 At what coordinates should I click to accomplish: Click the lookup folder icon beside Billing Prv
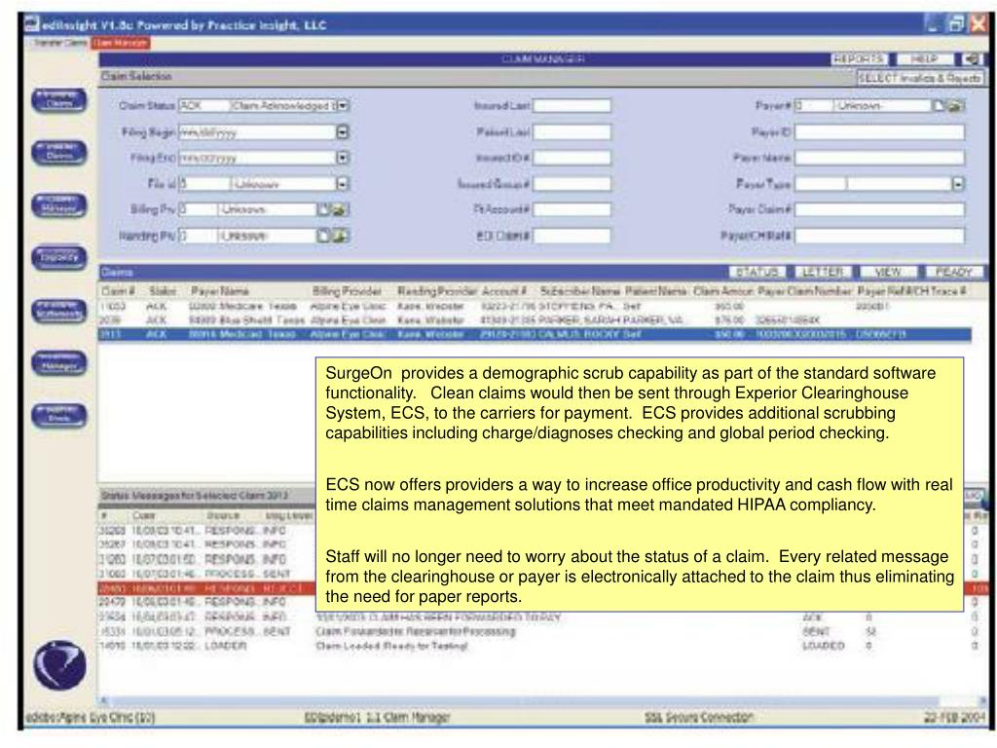pyautogui.click(x=340, y=209)
